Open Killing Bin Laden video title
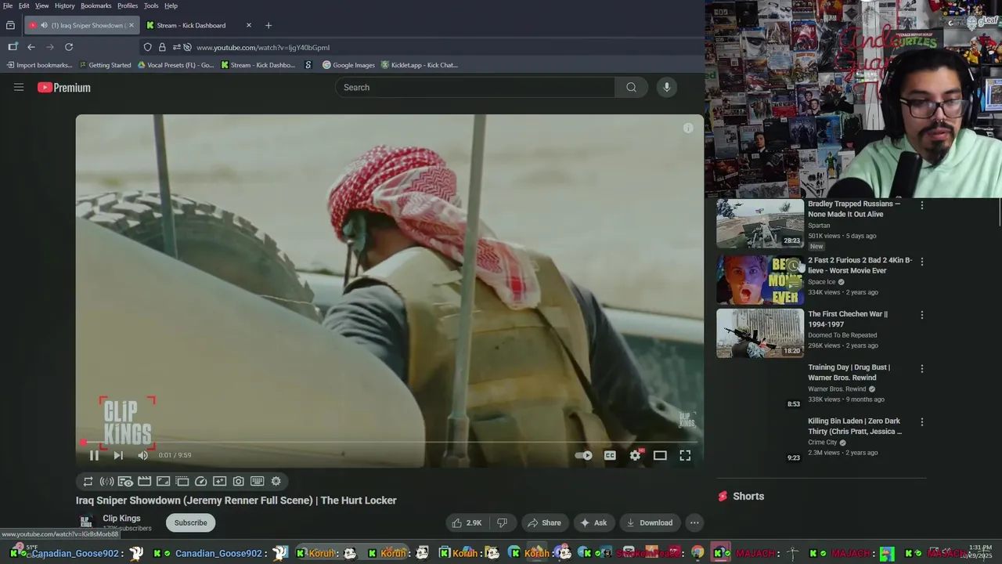The height and width of the screenshot is (564, 1002). point(855,426)
